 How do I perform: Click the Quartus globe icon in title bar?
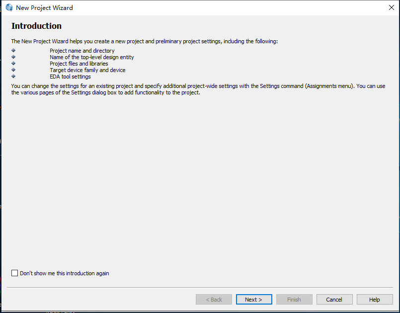pos(9,7)
